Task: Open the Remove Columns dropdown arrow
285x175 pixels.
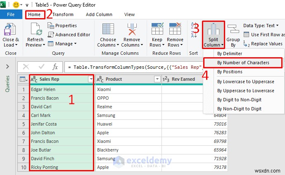Action: [142, 45]
